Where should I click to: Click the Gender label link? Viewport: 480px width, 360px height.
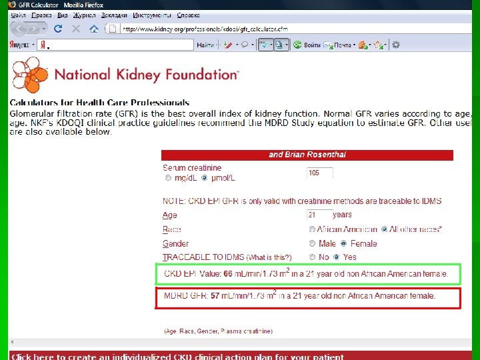click(x=175, y=244)
